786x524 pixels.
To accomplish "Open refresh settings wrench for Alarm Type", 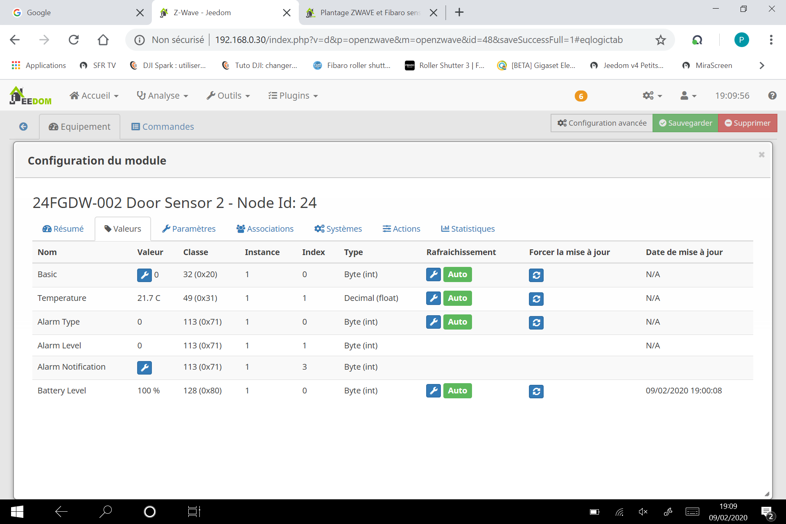I will pyautogui.click(x=433, y=322).
